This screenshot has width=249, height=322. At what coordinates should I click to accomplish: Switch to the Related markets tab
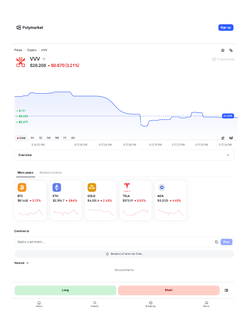(x=51, y=172)
